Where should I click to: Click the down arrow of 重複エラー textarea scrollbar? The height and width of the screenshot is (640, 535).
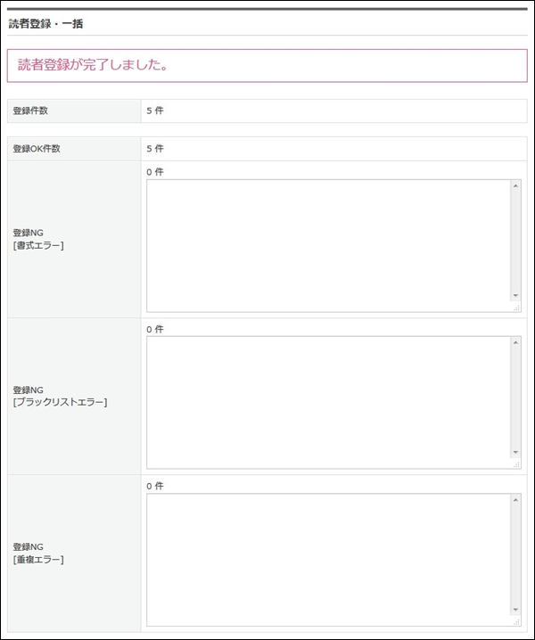[515, 610]
